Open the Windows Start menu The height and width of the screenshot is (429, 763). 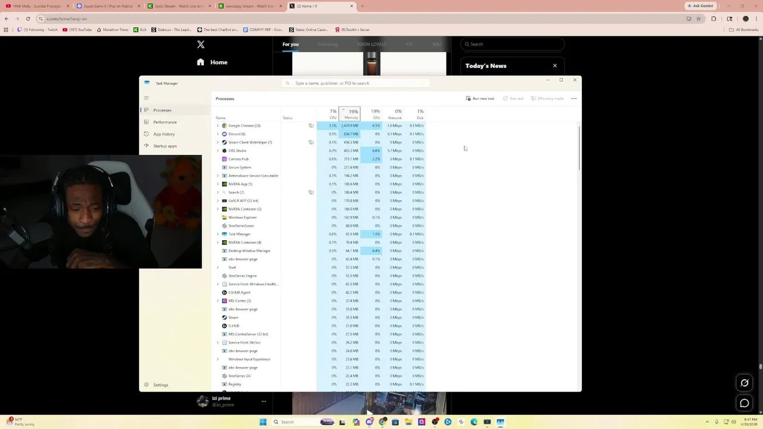263,422
